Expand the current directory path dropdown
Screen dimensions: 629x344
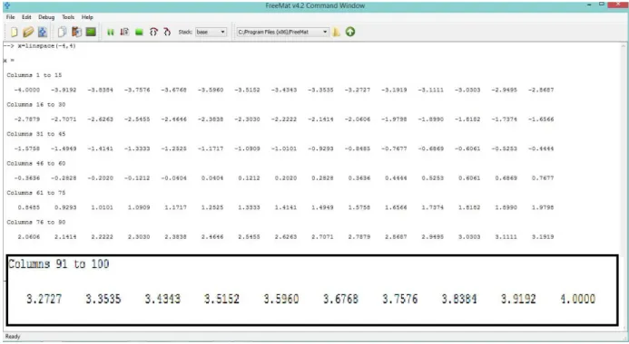(x=282, y=32)
